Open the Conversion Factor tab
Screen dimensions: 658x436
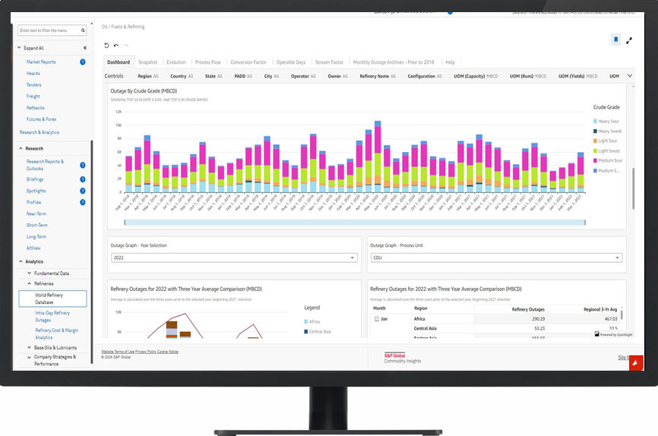click(x=248, y=62)
